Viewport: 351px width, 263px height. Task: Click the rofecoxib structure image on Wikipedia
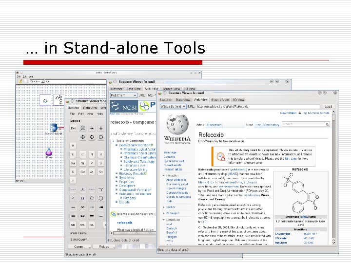coord(300,192)
